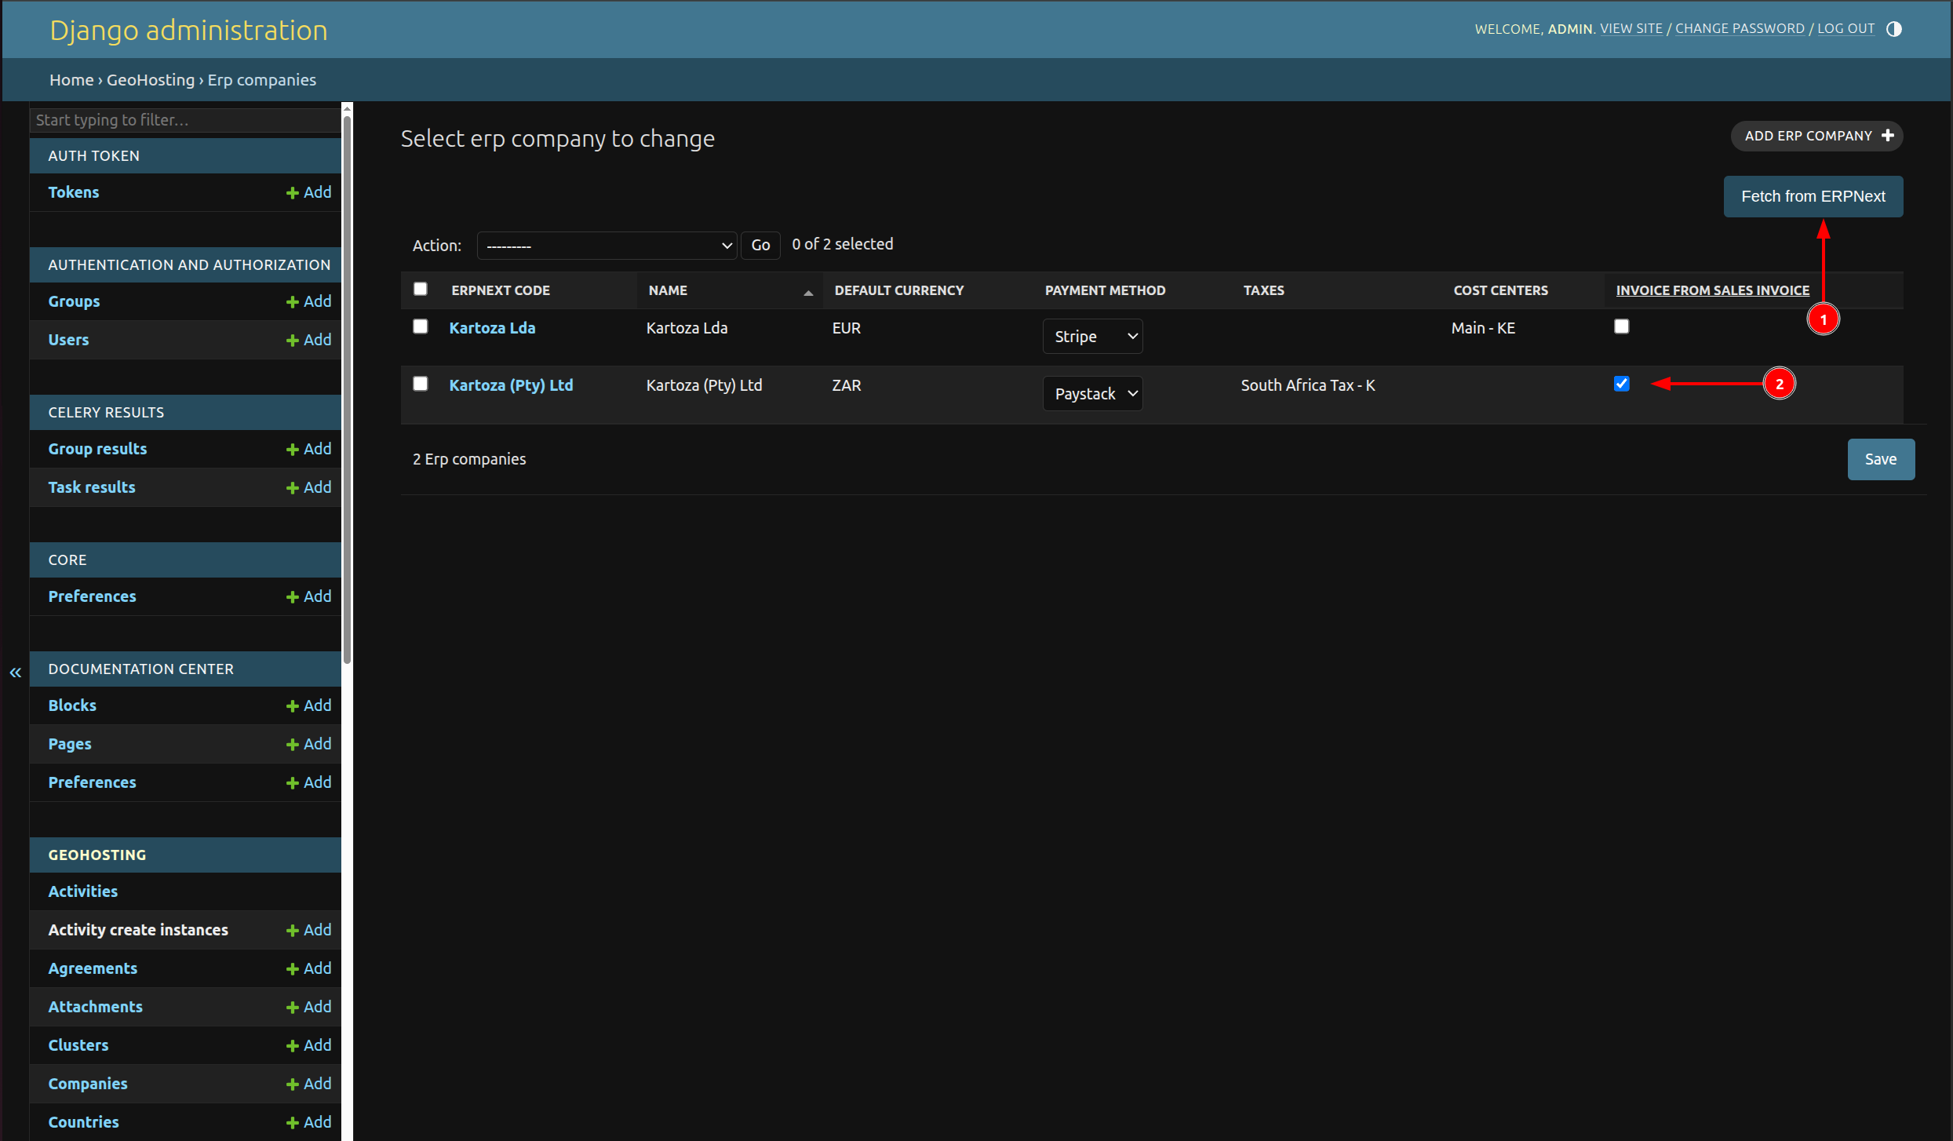1953x1141 pixels.
Task: Sort by Invoice From Sales Invoice column
Action: [1712, 290]
